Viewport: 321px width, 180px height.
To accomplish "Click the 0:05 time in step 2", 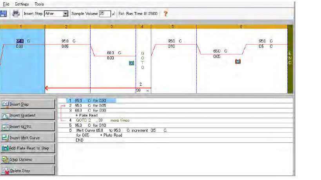I will click(x=65, y=47).
